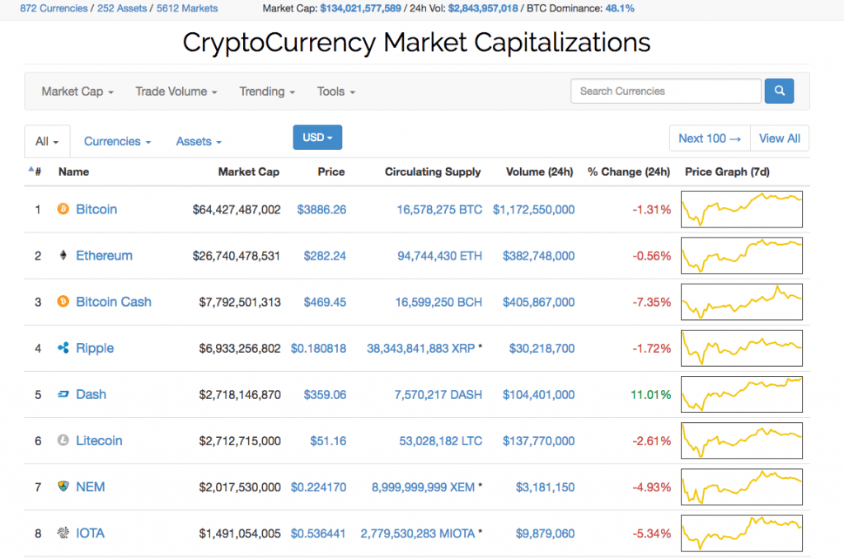
Task: Click the Ripple logo icon
Action: click(x=63, y=348)
